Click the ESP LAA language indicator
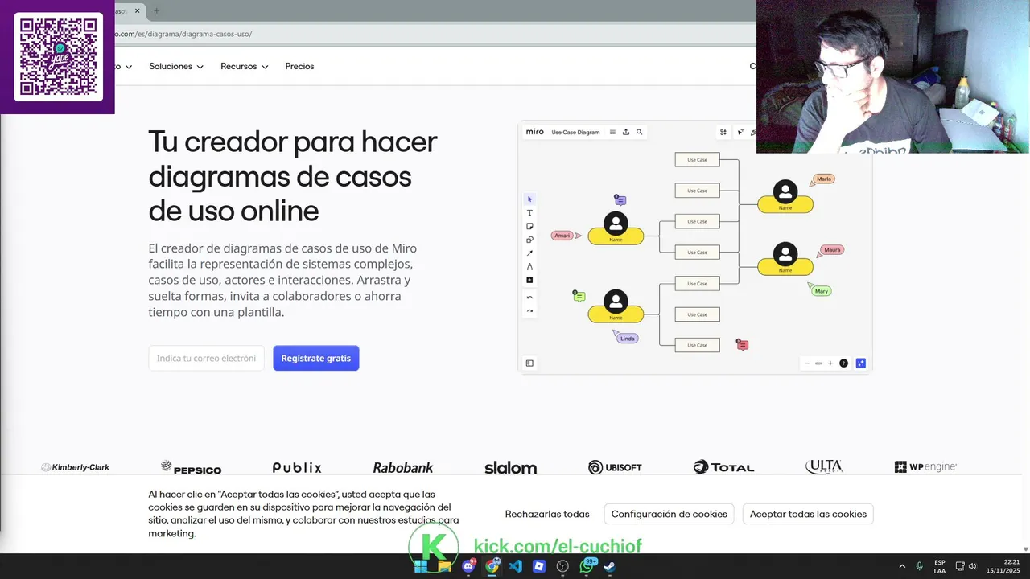The height and width of the screenshot is (579, 1030). click(940, 566)
